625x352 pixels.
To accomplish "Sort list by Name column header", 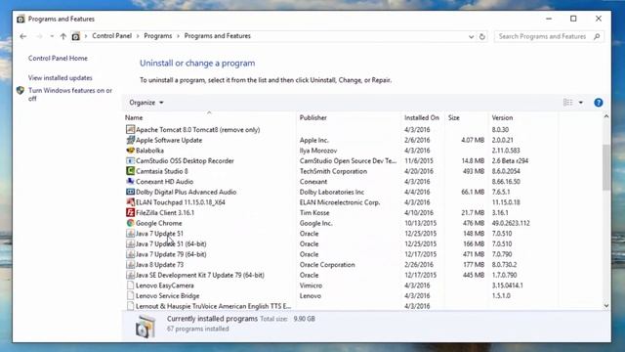I will (x=134, y=117).
